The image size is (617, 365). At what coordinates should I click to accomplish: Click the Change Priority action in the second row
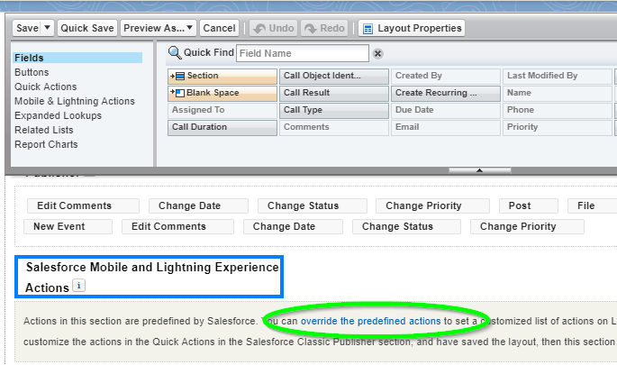527,227
